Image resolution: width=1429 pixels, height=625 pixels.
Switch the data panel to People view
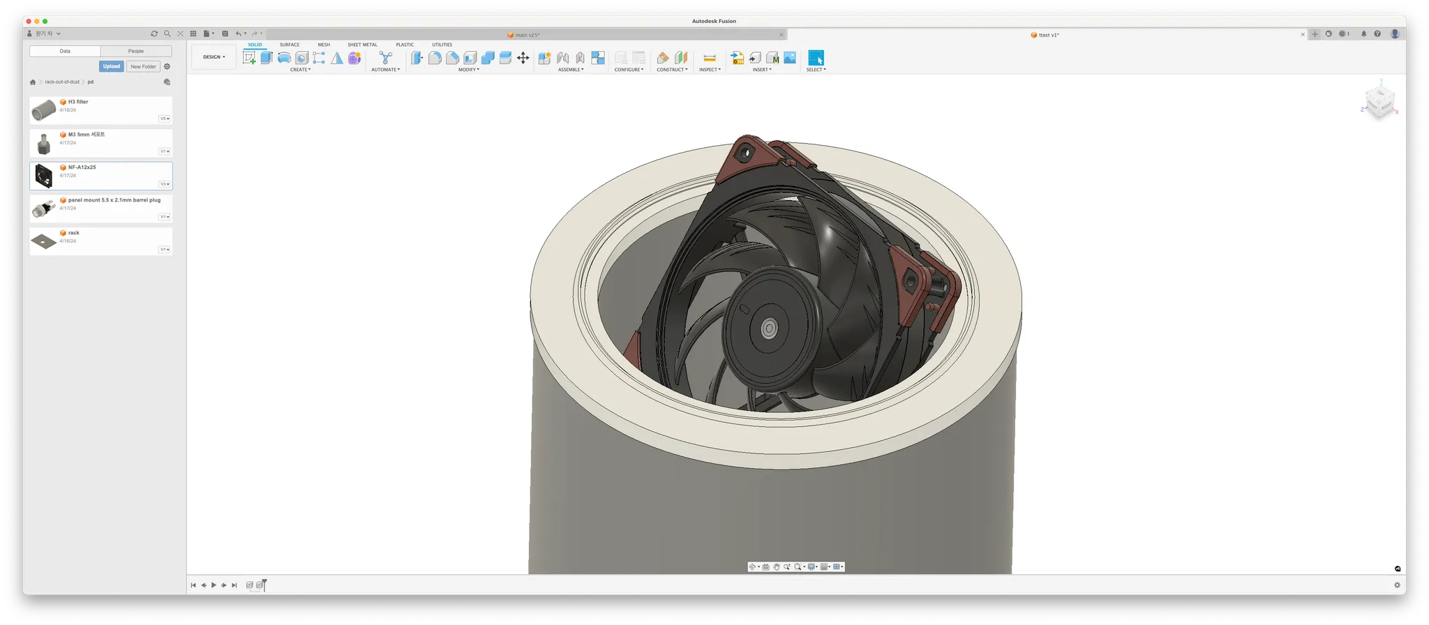coord(136,51)
